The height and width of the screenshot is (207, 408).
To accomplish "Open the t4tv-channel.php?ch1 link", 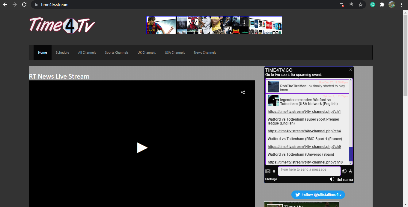I will (x=304, y=112).
